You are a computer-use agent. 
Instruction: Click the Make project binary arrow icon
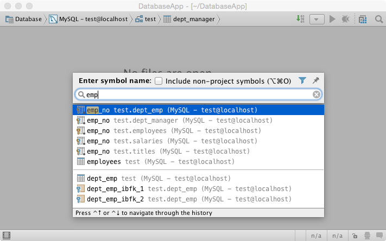[x=300, y=19]
